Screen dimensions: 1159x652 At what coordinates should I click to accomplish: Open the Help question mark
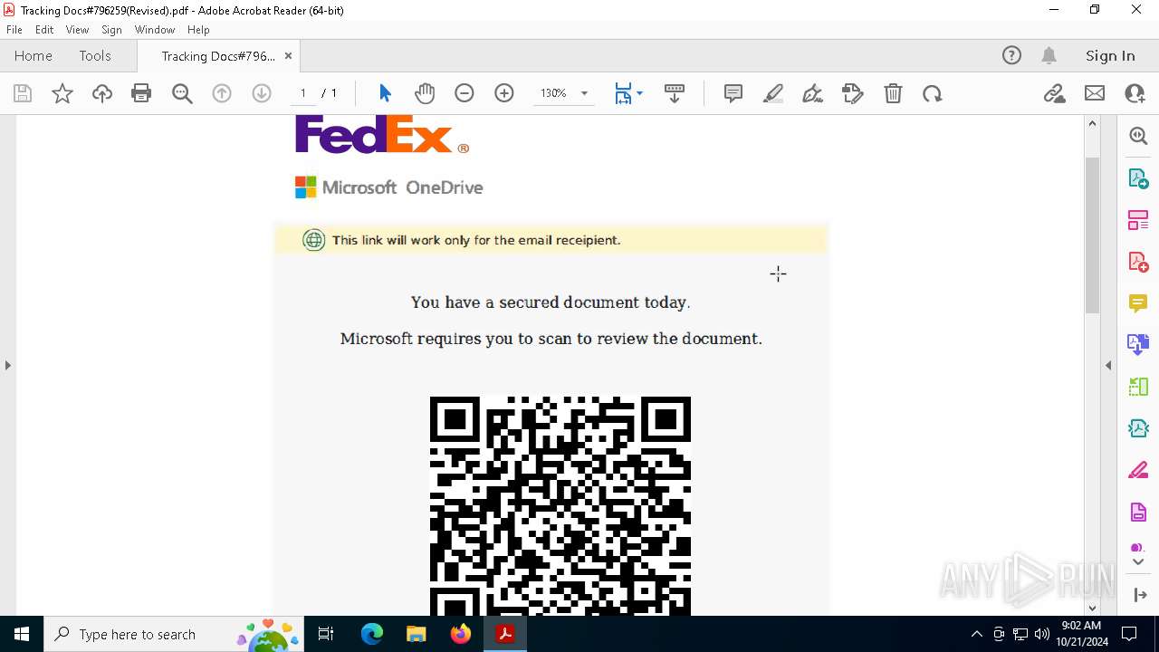click(x=1011, y=55)
